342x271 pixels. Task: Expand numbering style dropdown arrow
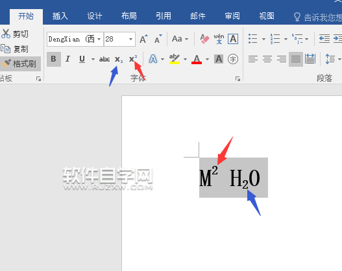(286, 39)
